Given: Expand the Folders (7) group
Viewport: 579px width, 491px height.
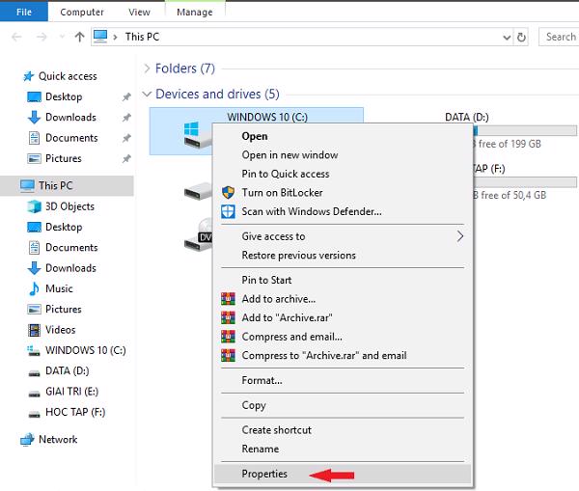Looking at the screenshot, I should coord(147,68).
